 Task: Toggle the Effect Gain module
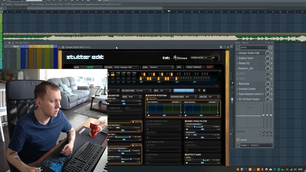click(186, 155)
